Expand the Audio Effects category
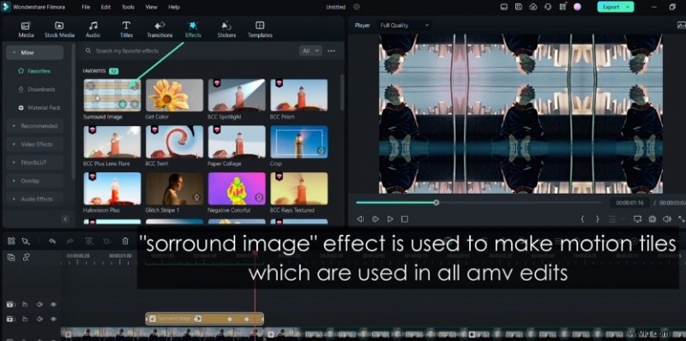Image resolution: width=686 pixels, height=341 pixels. 34,199
